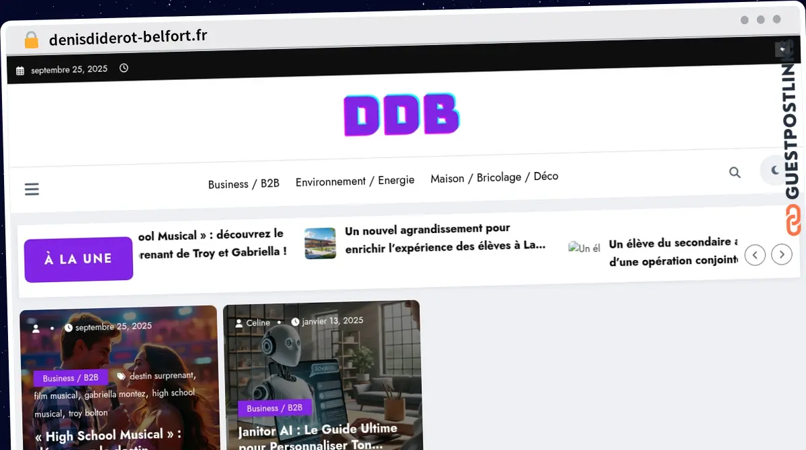The height and width of the screenshot is (450, 806).
Task: Click the tag icon on first card
Action: [x=121, y=377]
